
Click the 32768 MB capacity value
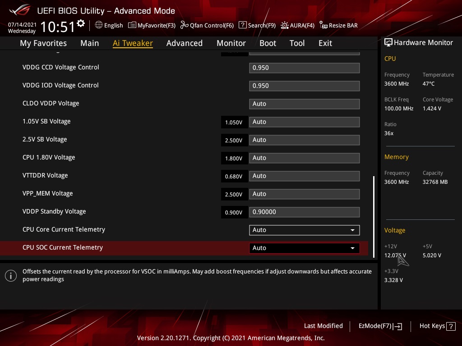click(435, 182)
